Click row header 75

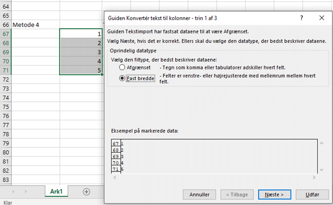(x=5, y=107)
